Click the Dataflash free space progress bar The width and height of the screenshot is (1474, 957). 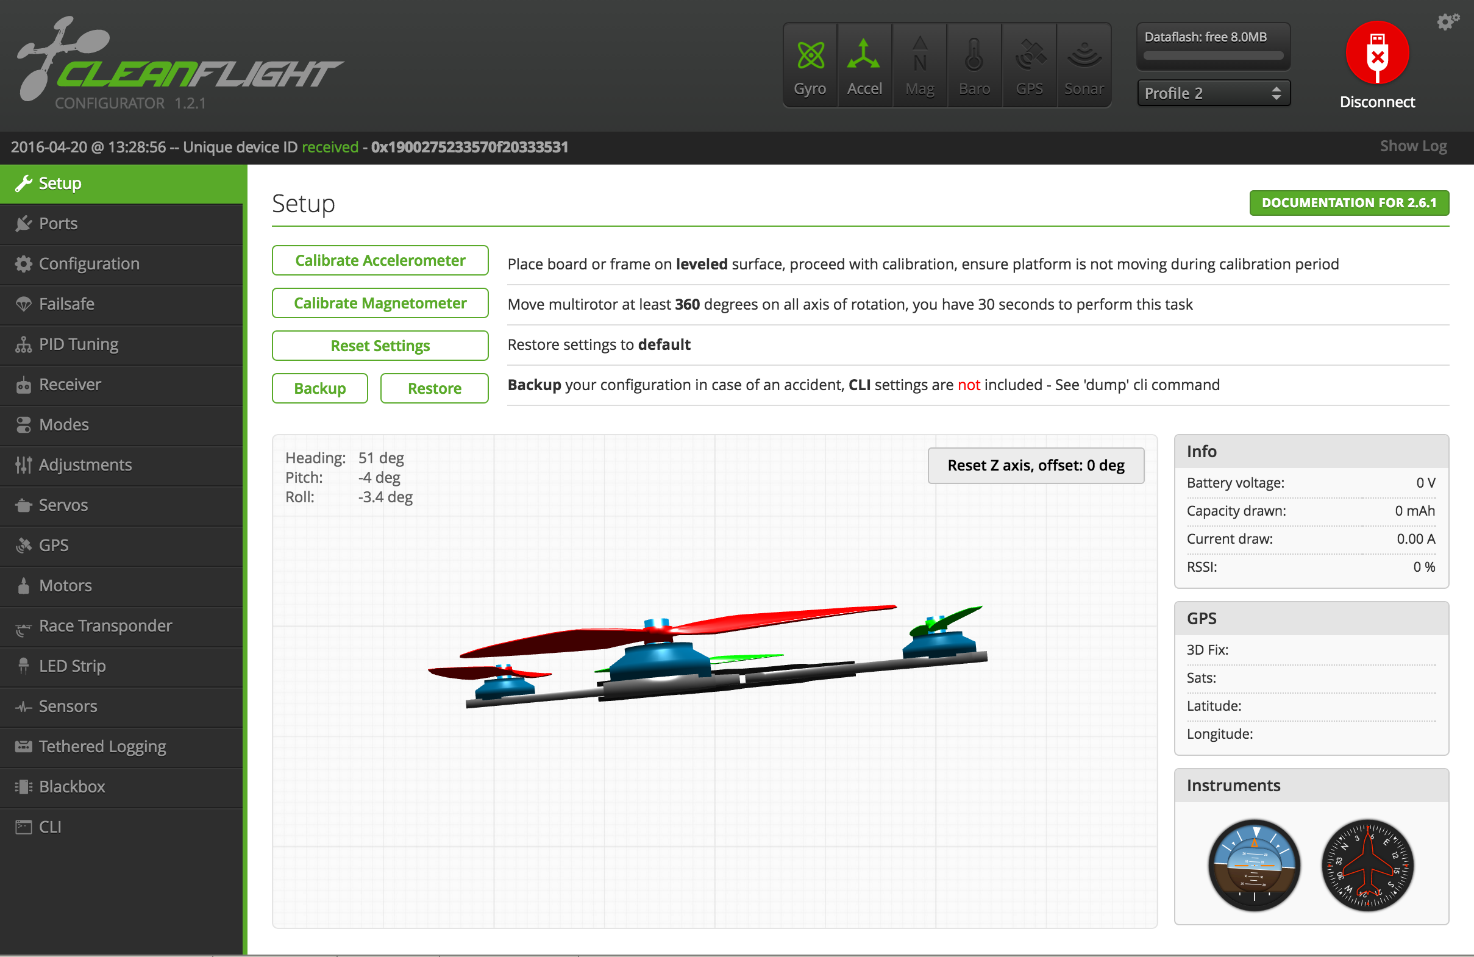[x=1212, y=55]
